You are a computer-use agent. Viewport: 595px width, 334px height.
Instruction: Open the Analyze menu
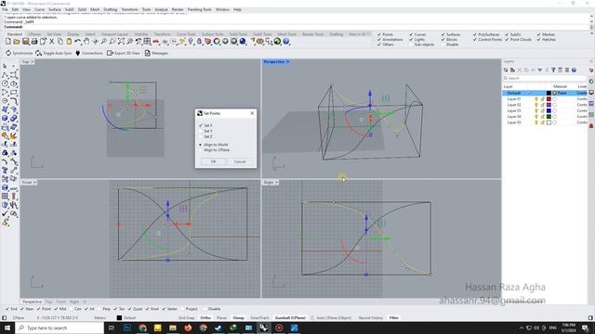[x=161, y=9]
